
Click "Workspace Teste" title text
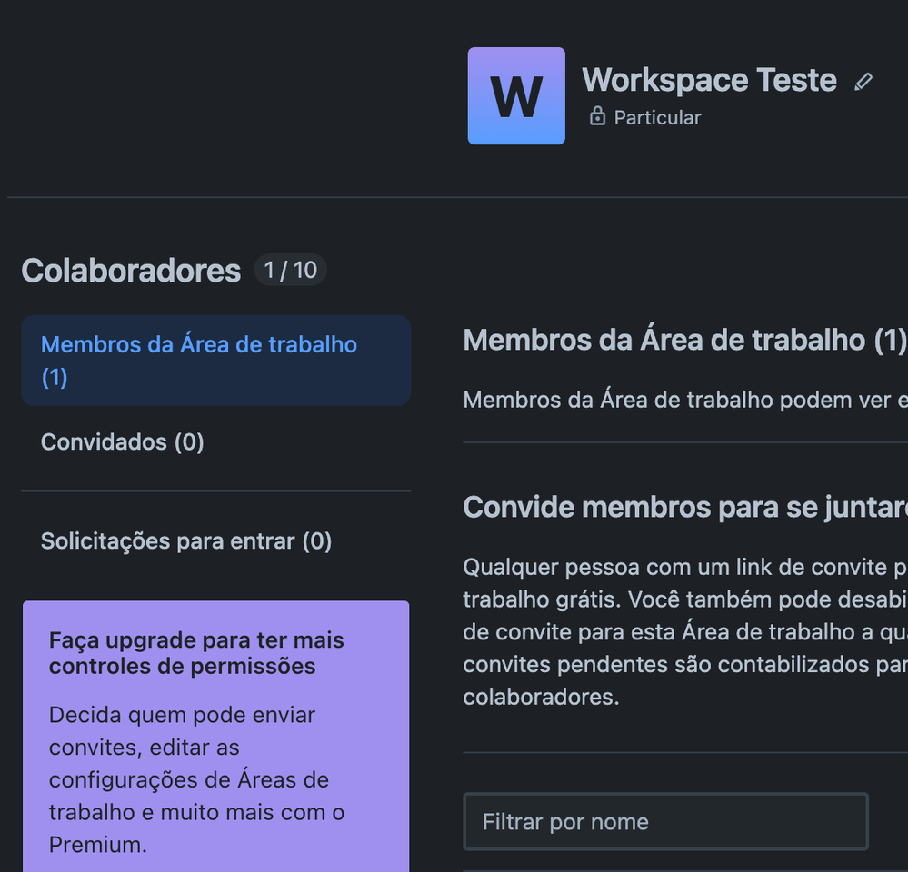pyautogui.click(x=709, y=81)
